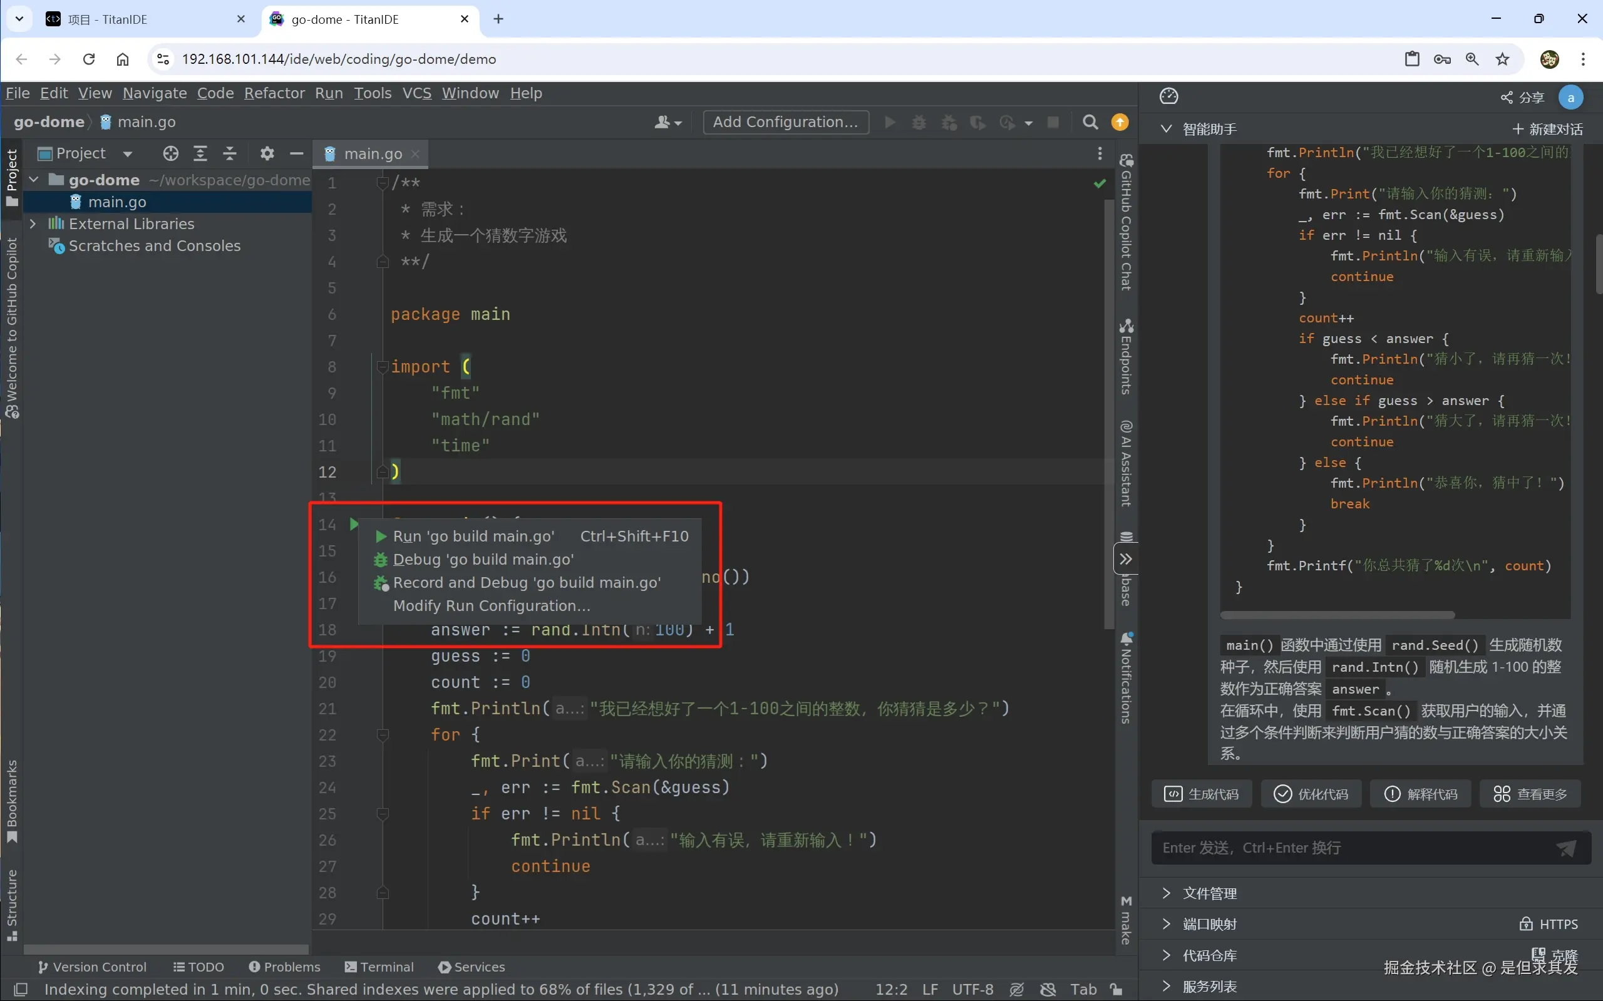Toggle the Bookmarks tool window stripe
This screenshot has width=1603, height=1001.
(x=11, y=801)
